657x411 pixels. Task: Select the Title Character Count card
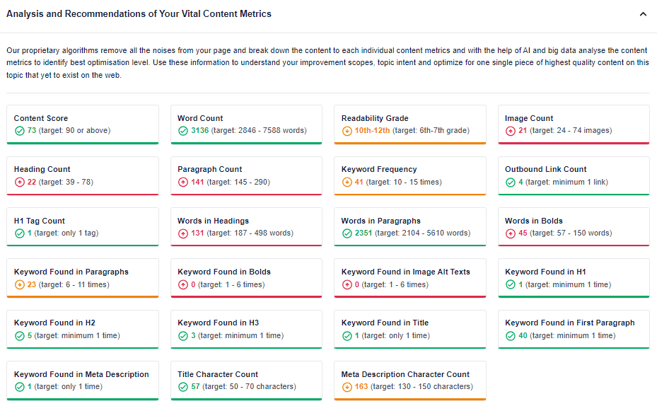246,381
